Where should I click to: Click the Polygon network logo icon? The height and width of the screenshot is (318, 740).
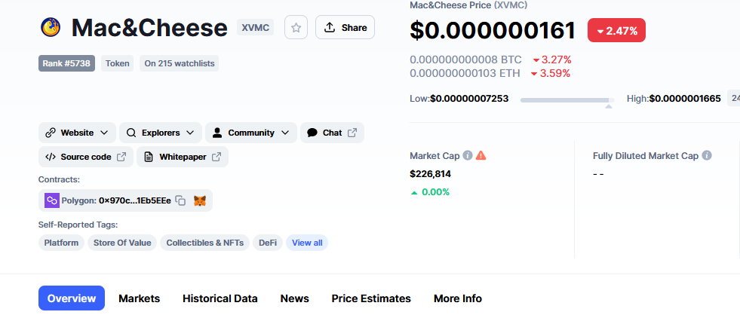(52, 200)
